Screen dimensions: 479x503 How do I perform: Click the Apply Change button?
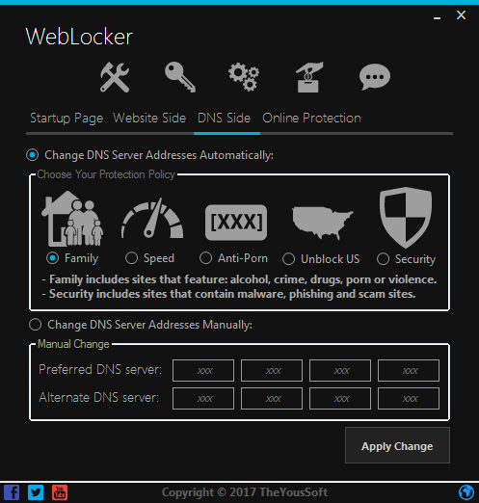[x=397, y=445]
